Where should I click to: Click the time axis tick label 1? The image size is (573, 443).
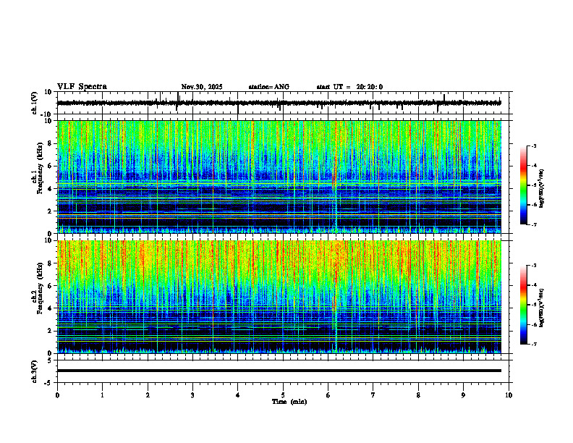click(102, 395)
